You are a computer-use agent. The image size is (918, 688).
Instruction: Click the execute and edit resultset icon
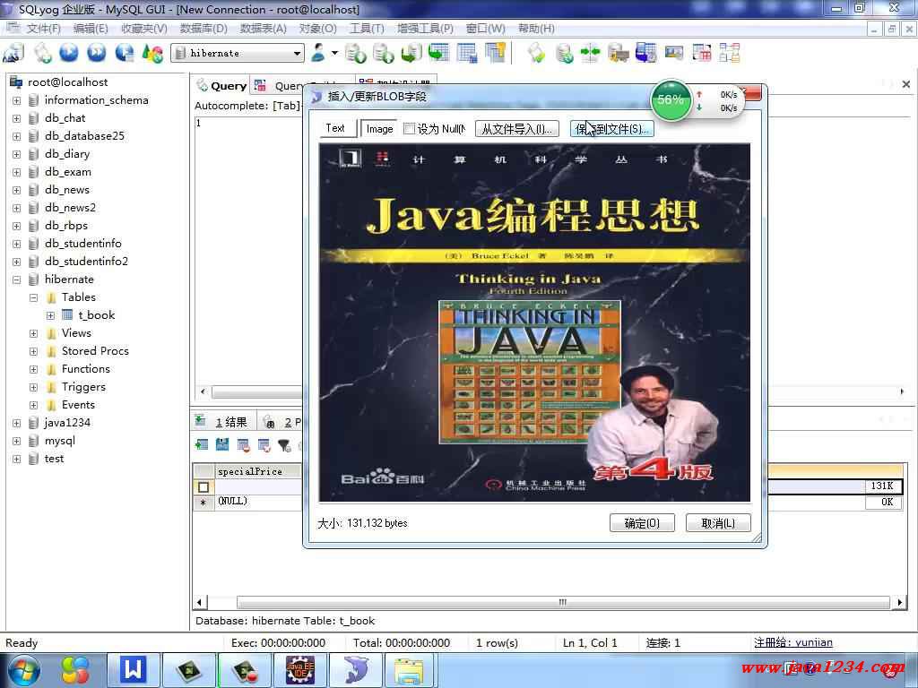click(124, 53)
